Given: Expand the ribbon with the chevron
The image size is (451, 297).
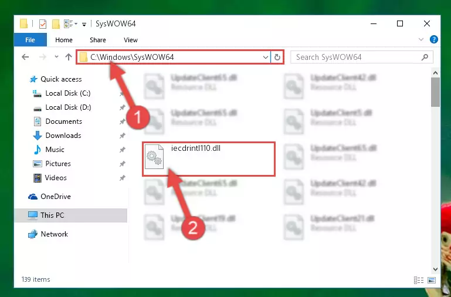Looking at the screenshot, I should pos(421,39).
